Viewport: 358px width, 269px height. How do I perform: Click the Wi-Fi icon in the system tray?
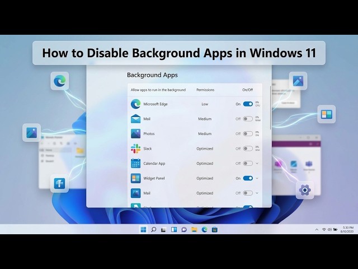point(324,229)
